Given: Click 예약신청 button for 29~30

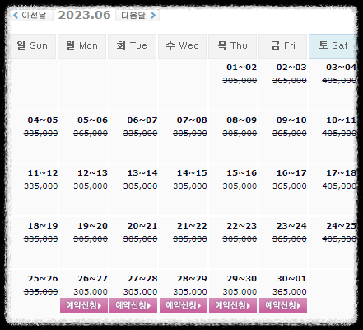Looking at the screenshot, I should point(233,305).
